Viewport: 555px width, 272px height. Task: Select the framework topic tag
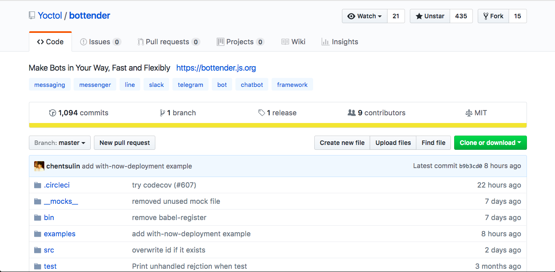coord(292,85)
